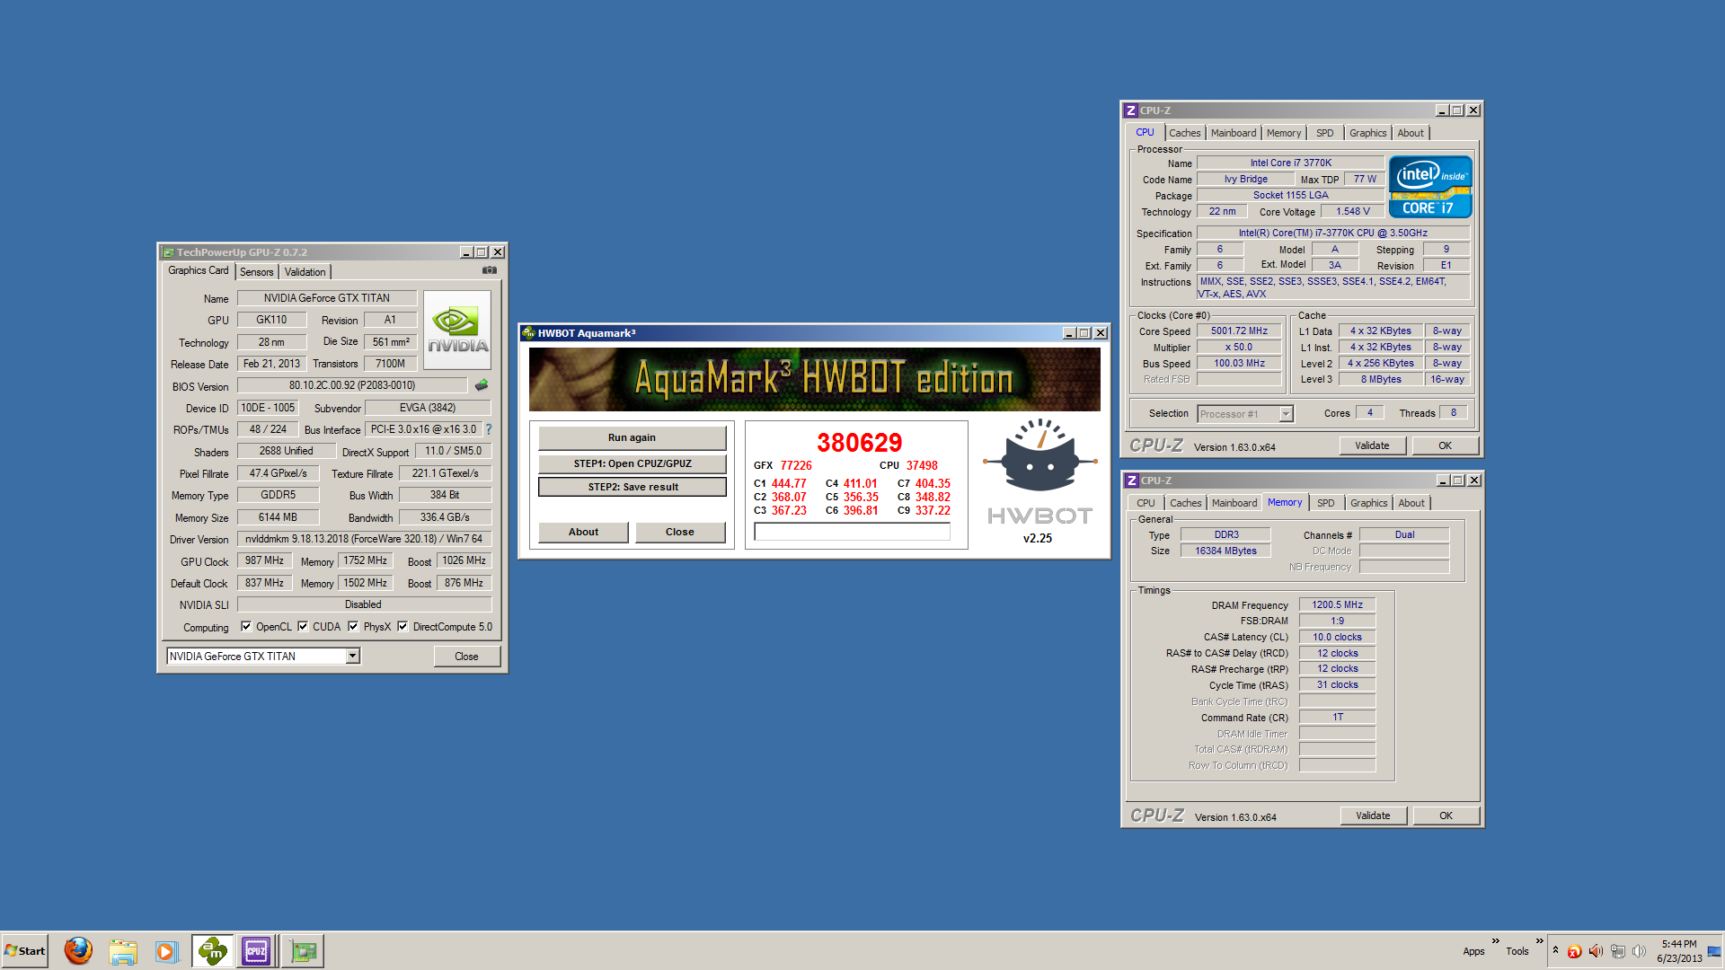Click the GPU-Z screenshot camera icon
Image resolution: width=1725 pixels, height=970 pixels.
tap(490, 270)
